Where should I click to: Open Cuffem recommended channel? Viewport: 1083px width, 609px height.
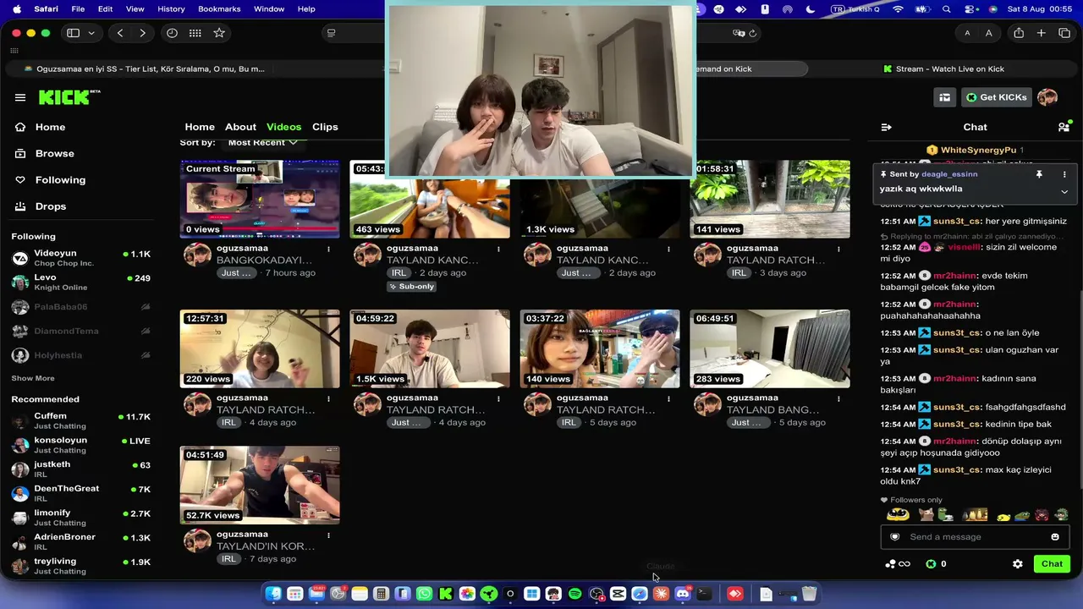[x=80, y=421]
